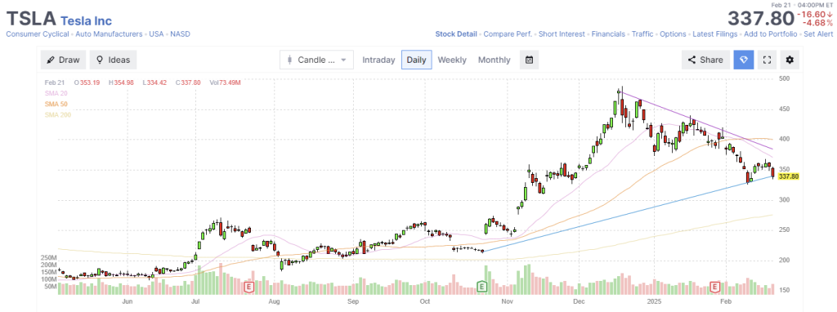837x312 pixels.
Task: Open Auto Manufacturers industry link
Action: coord(109,34)
